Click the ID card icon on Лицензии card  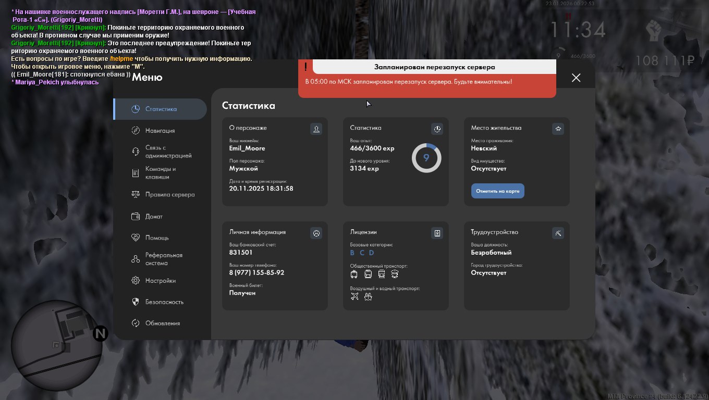437,233
